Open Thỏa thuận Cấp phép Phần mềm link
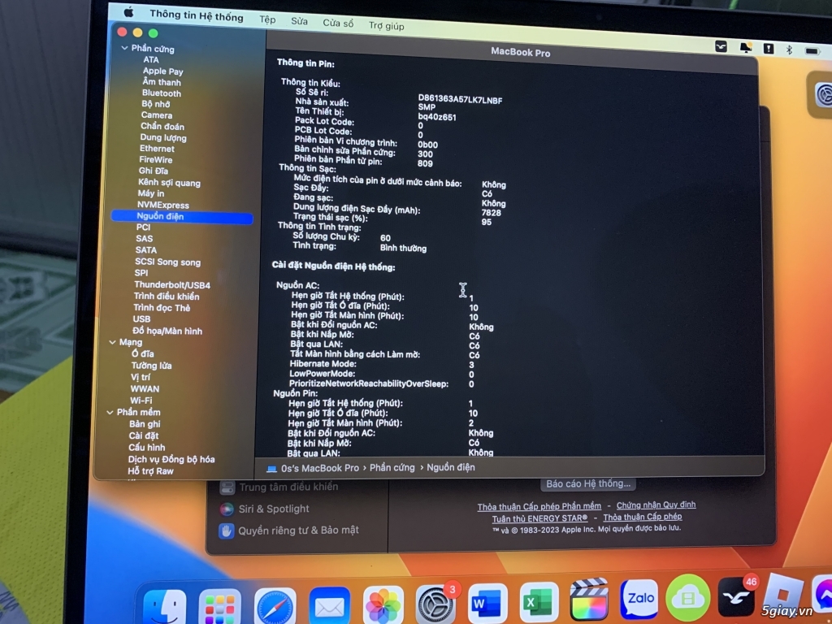 539,507
